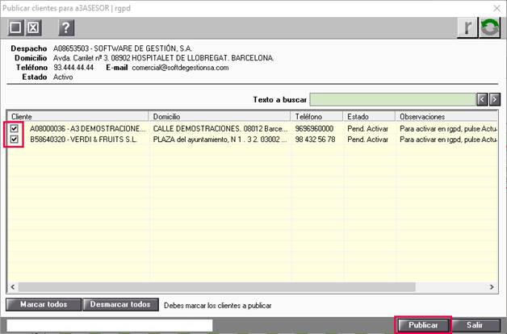Uncheck the VERDI & FRUITS S.L. checkbox
This screenshot has width=507, height=334.
click(x=14, y=140)
